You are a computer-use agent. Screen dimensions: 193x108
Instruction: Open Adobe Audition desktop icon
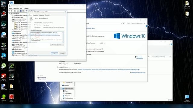[4, 25]
